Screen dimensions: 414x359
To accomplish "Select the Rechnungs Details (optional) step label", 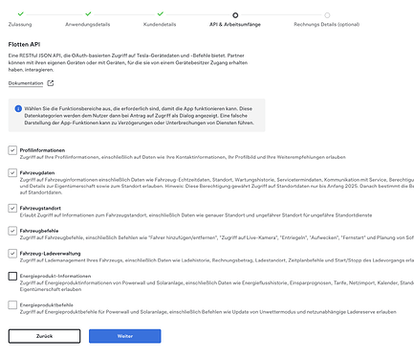I will tap(327, 24).
